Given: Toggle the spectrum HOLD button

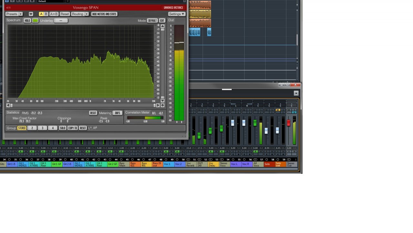Looking at the screenshot, I should tap(27, 21).
